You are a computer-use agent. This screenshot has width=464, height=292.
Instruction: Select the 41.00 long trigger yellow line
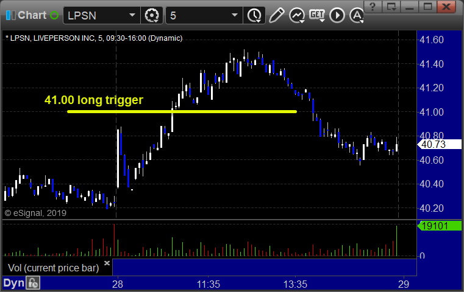point(182,111)
